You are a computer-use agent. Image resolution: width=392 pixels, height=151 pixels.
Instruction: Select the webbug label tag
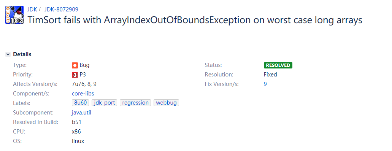tap(166, 103)
